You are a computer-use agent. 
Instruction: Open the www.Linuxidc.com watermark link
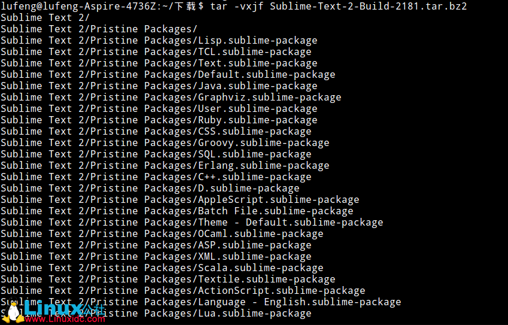65,319
